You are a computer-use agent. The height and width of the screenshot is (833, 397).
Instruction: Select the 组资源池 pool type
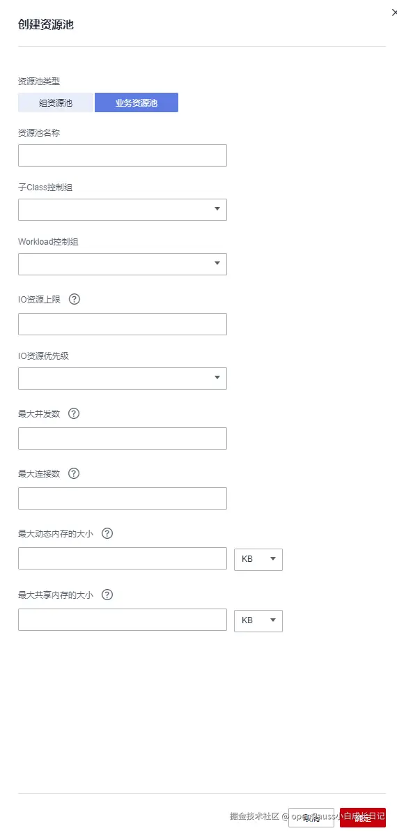[x=56, y=102]
